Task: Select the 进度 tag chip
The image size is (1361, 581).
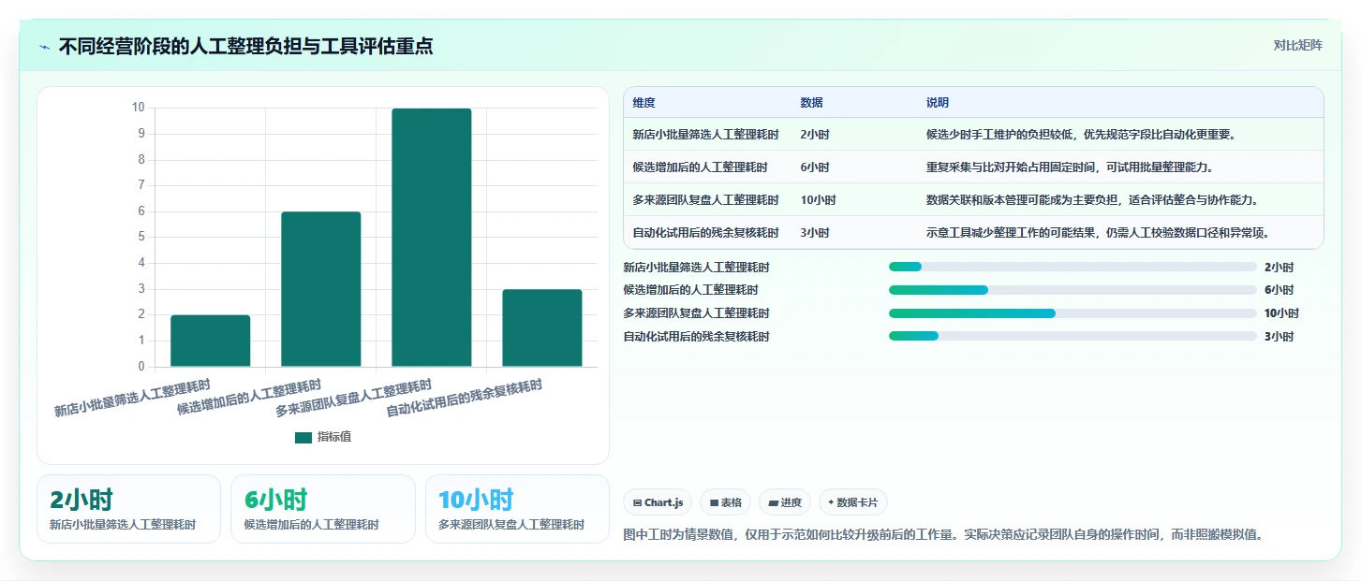Action: pyautogui.click(x=785, y=502)
